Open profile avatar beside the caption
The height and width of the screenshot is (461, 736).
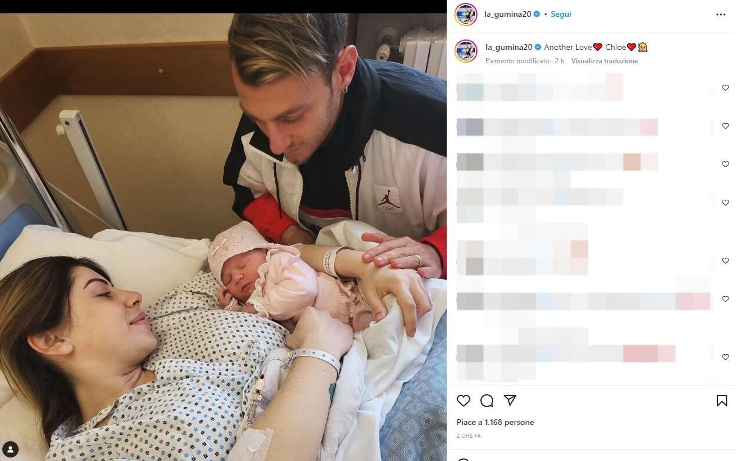466,51
